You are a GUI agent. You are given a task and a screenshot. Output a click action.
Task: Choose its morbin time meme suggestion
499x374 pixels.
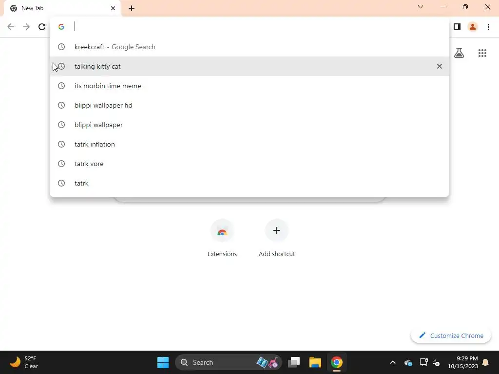(x=249, y=86)
